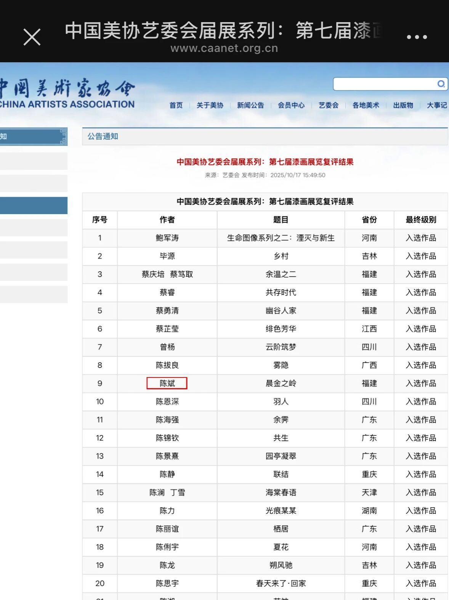Click the red article title link

click(265, 162)
